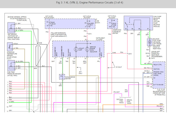Click the W/ CALIF note

(119, 67)
